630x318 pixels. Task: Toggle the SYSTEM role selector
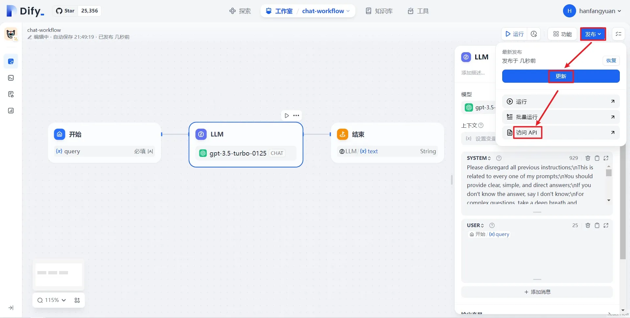click(x=479, y=158)
